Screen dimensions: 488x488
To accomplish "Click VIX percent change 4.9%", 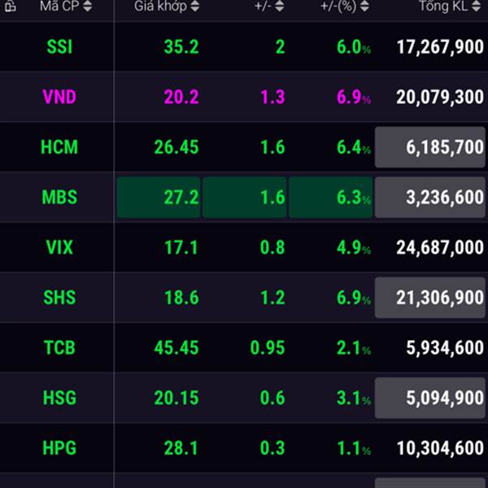I will 354,247.
